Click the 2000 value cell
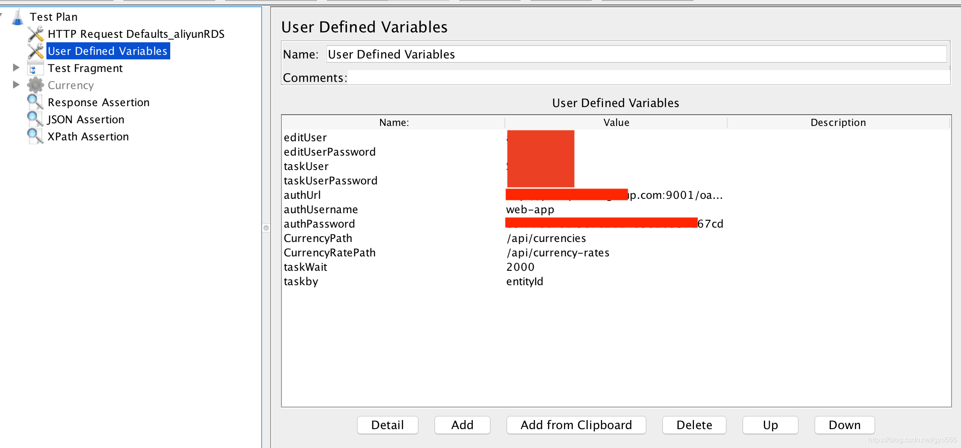961x448 pixels. (x=616, y=267)
